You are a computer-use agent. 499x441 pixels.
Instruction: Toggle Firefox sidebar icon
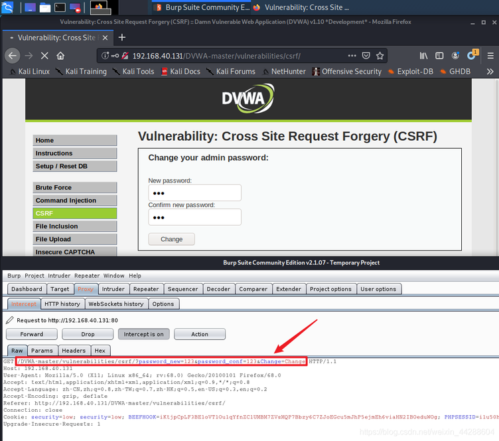439,56
